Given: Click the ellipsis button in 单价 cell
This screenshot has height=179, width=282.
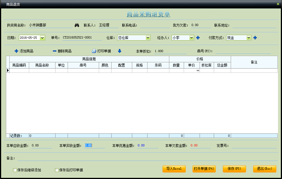Looking at the screenshot, I should coord(198,71).
